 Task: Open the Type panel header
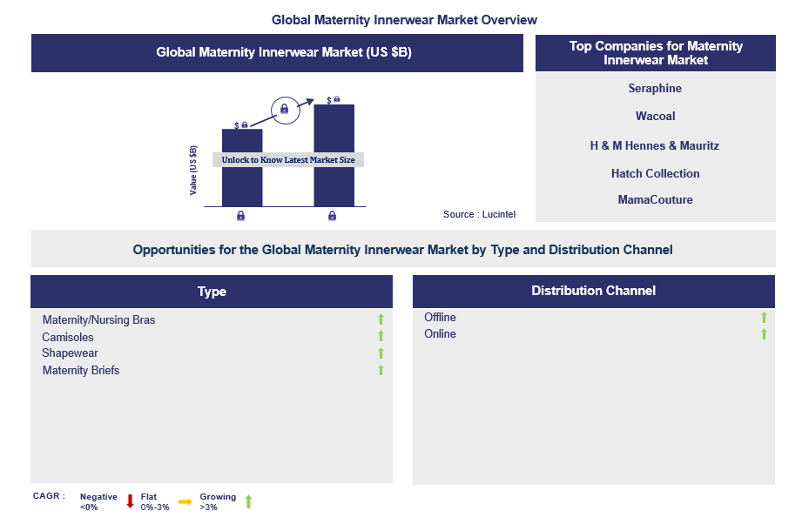click(212, 292)
